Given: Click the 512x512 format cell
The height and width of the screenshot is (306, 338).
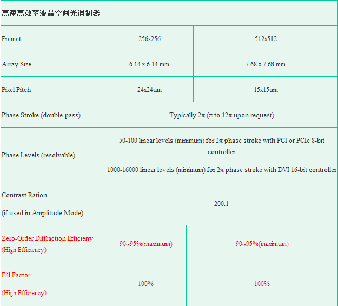Looking at the screenshot, I should tap(265, 39).
